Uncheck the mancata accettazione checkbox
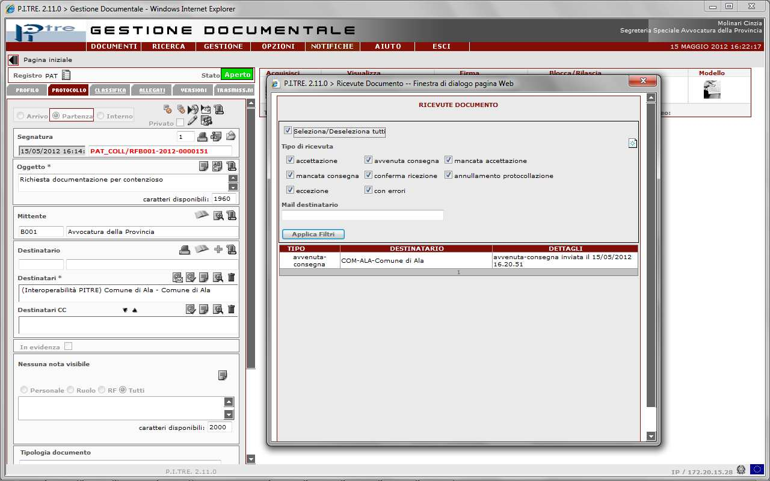Screen dimensions: 770x481 (x=449, y=161)
